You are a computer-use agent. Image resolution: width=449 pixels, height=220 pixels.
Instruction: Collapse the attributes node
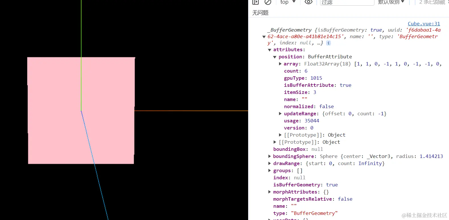click(x=269, y=50)
